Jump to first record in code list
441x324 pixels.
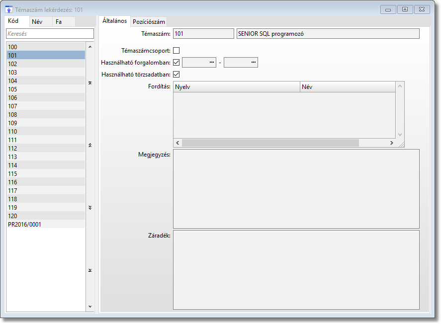[x=90, y=83]
